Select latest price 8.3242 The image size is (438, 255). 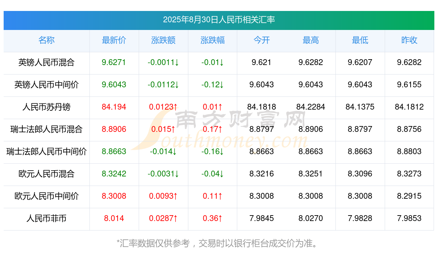tap(114, 174)
